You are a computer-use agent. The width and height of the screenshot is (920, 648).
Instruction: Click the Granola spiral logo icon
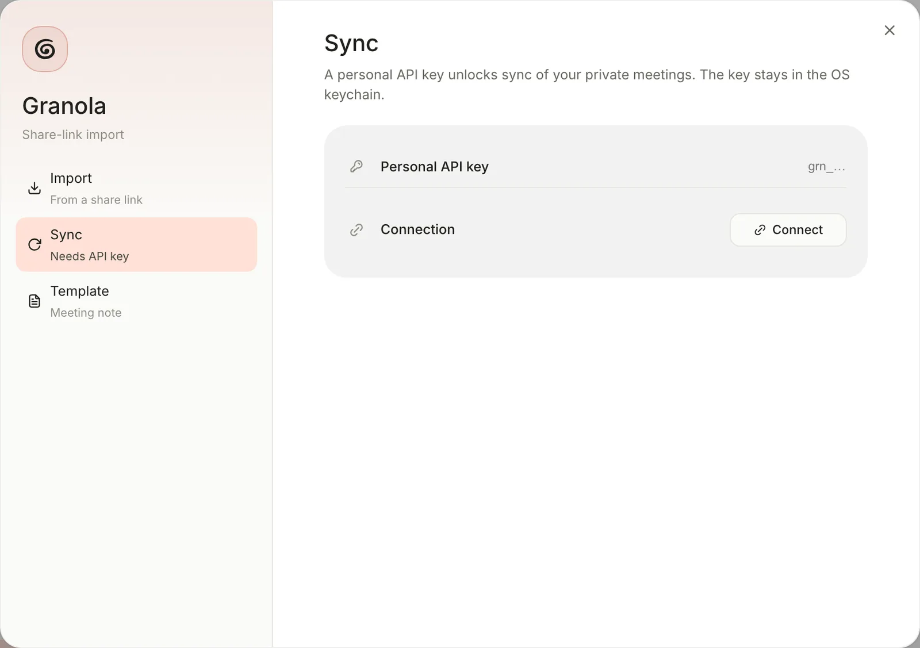point(45,49)
